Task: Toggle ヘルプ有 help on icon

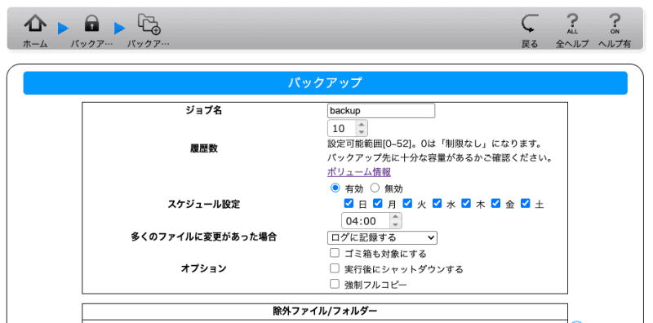Action: (x=615, y=24)
